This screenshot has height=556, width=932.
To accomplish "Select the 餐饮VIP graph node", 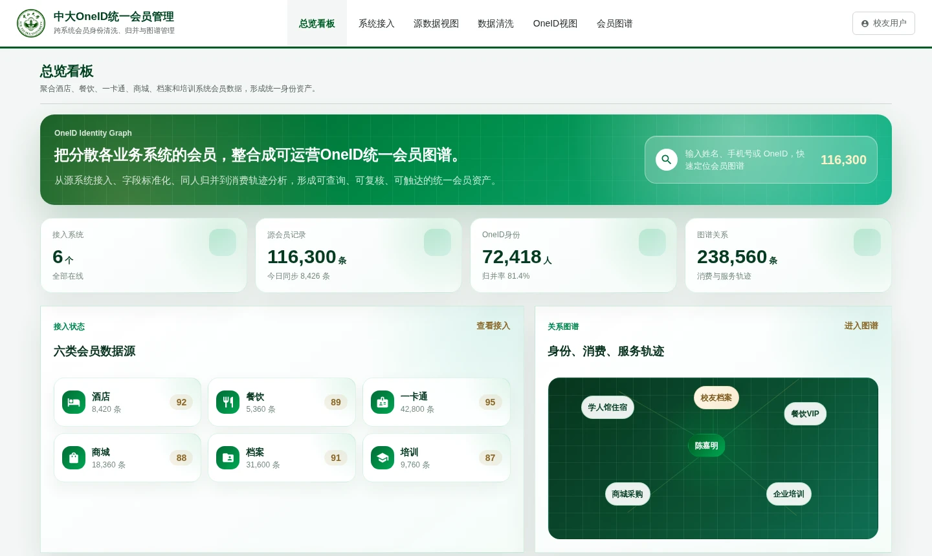I will (805, 414).
